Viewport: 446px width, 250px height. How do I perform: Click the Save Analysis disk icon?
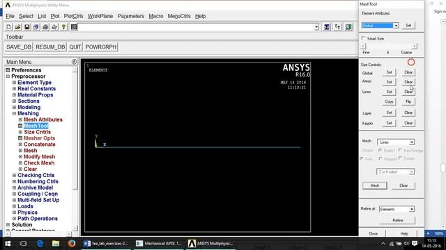26,27
